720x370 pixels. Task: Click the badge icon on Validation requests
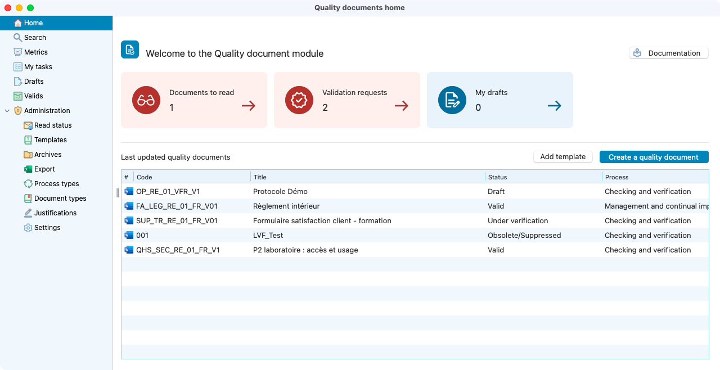(299, 100)
